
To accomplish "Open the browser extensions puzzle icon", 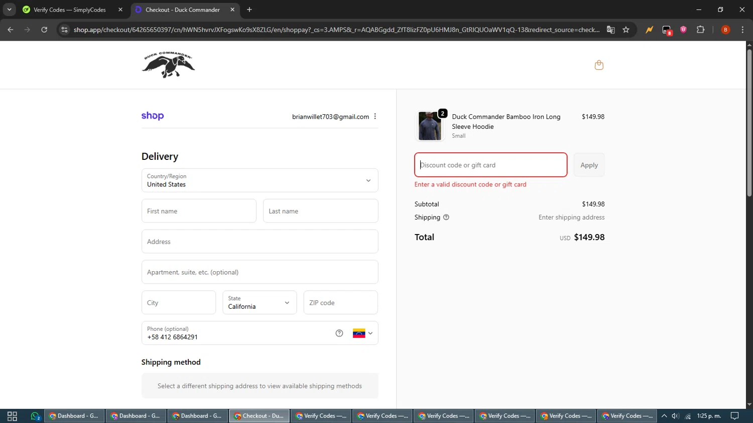I will (701, 30).
